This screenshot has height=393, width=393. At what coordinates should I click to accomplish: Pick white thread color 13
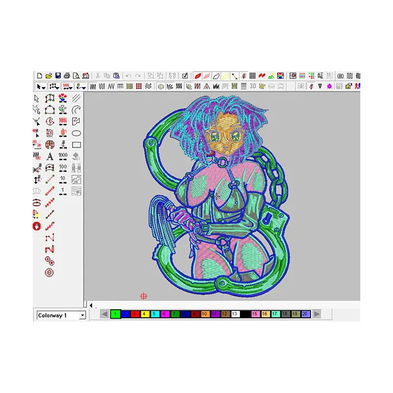[235, 314]
